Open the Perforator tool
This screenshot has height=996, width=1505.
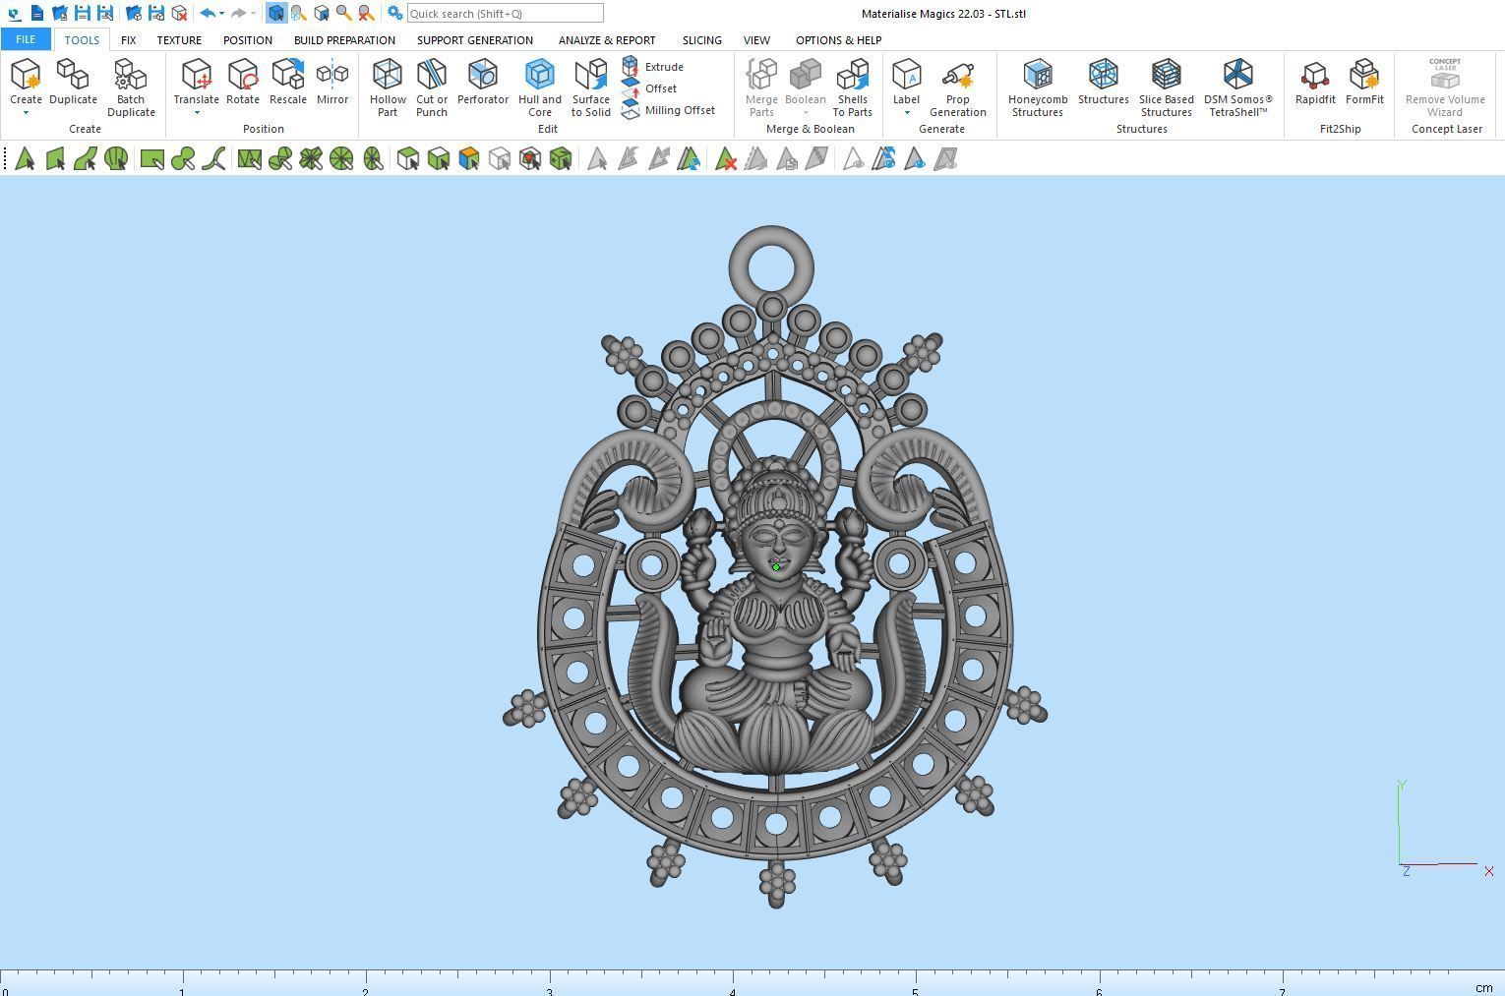point(482,83)
